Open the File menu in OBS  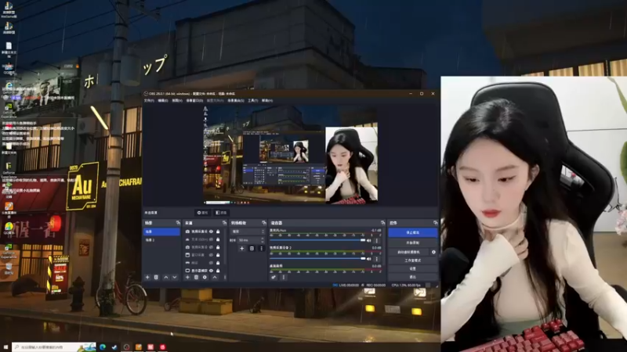[149, 101]
